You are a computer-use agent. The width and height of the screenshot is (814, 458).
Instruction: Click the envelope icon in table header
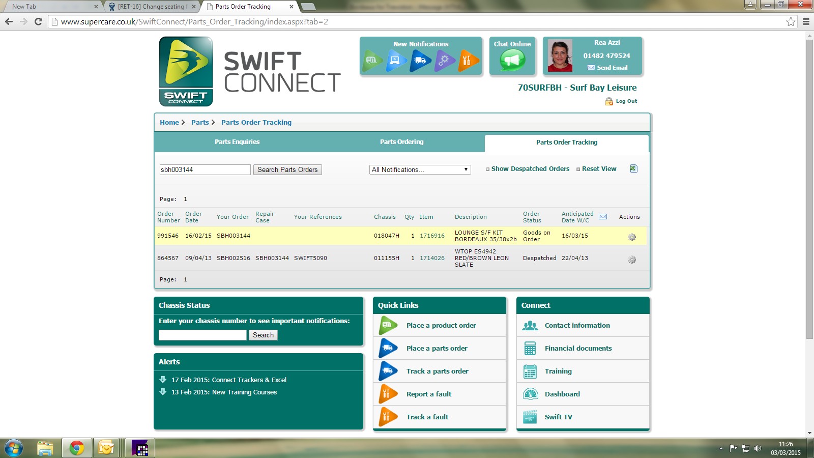(x=603, y=217)
